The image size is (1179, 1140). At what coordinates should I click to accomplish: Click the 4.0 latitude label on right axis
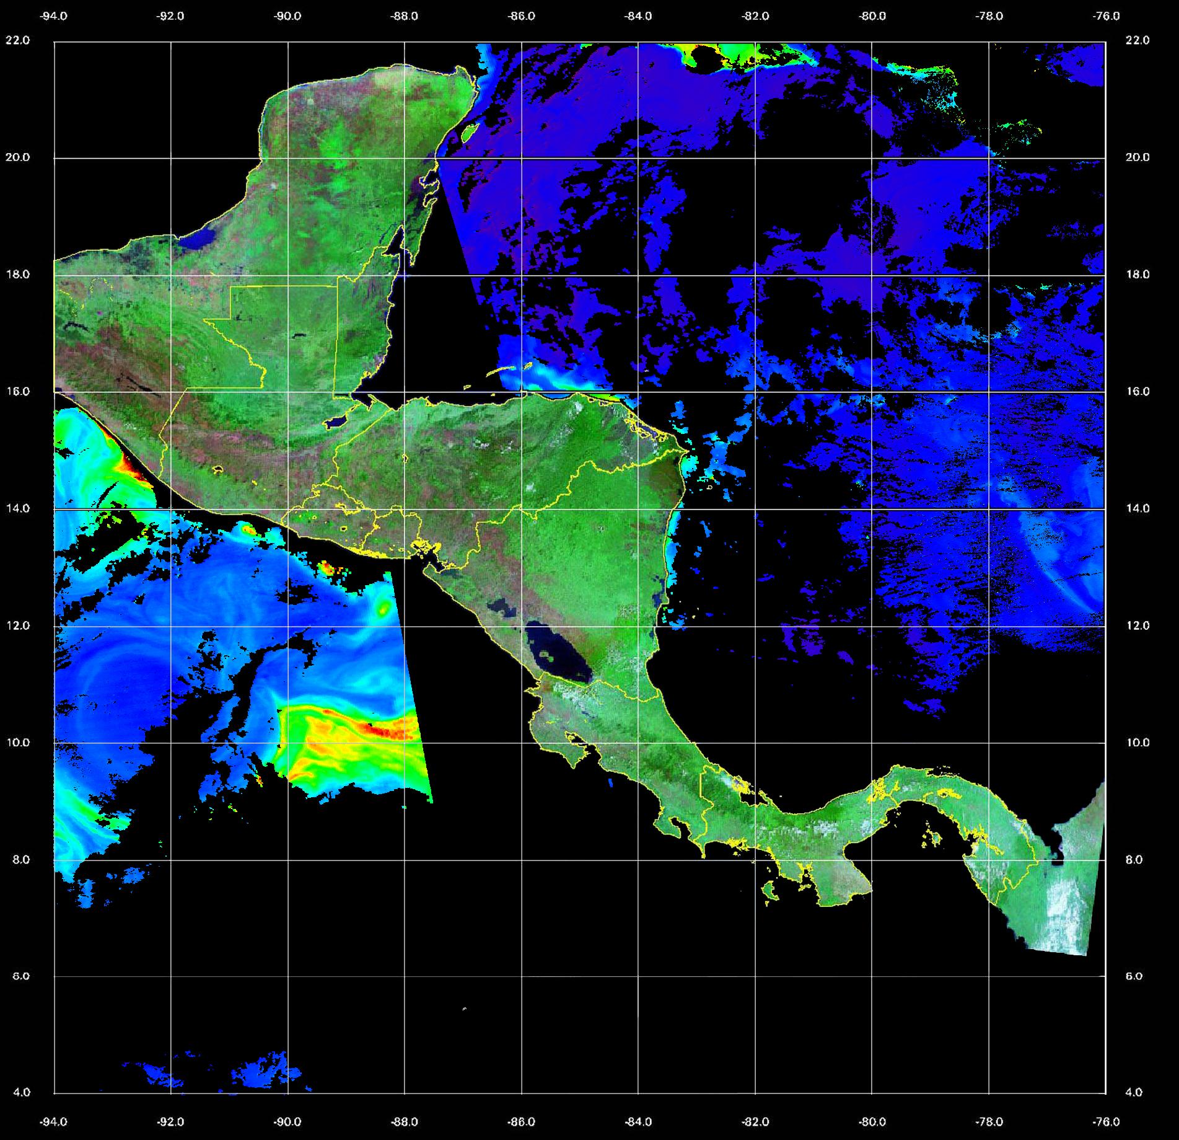click(1137, 1092)
